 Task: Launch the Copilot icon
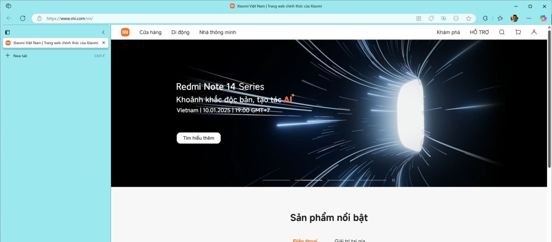[x=543, y=18]
